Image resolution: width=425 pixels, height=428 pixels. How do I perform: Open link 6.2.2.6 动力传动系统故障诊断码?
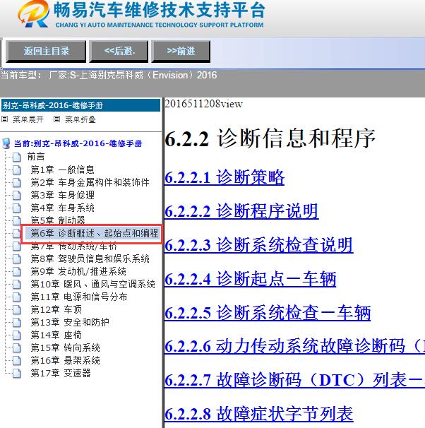pos(295,347)
